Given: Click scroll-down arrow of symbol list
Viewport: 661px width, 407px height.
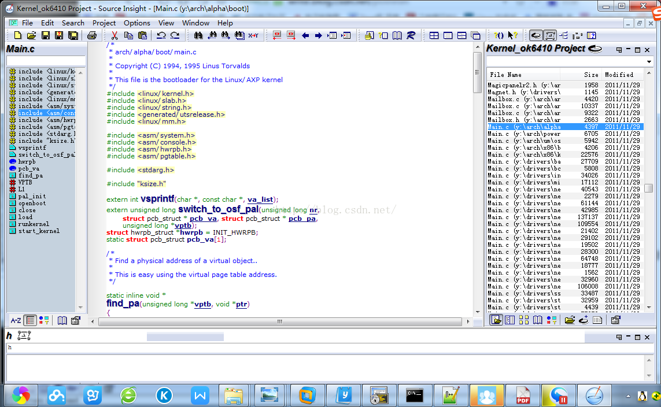Looking at the screenshot, I should (80, 308).
